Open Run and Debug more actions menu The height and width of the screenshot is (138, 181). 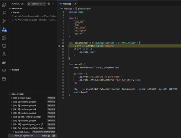coord(53,4)
